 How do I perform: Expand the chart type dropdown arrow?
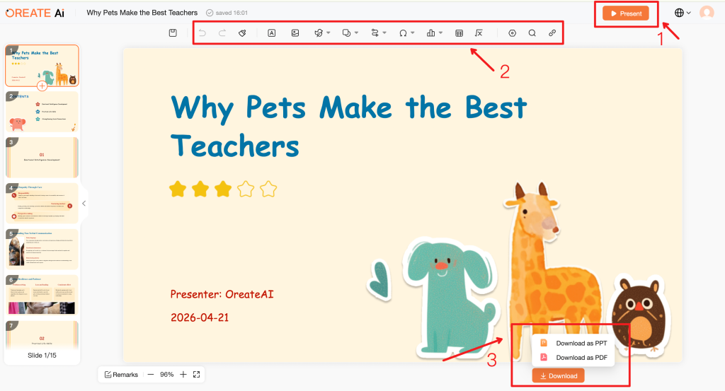[x=440, y=33]
